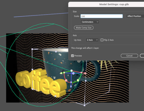This screenshot has width=144, height=111.
Task: Select the "This change will affect 1 layer." text
Action: (85, 48)
